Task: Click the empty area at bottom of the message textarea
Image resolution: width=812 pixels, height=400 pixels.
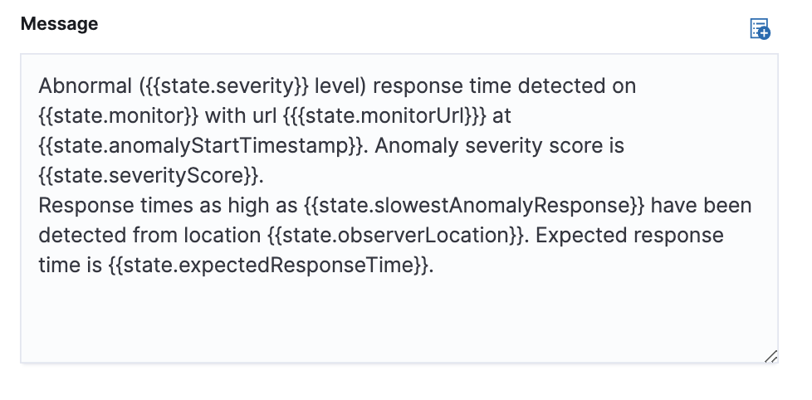Action: tap(399, 320)
